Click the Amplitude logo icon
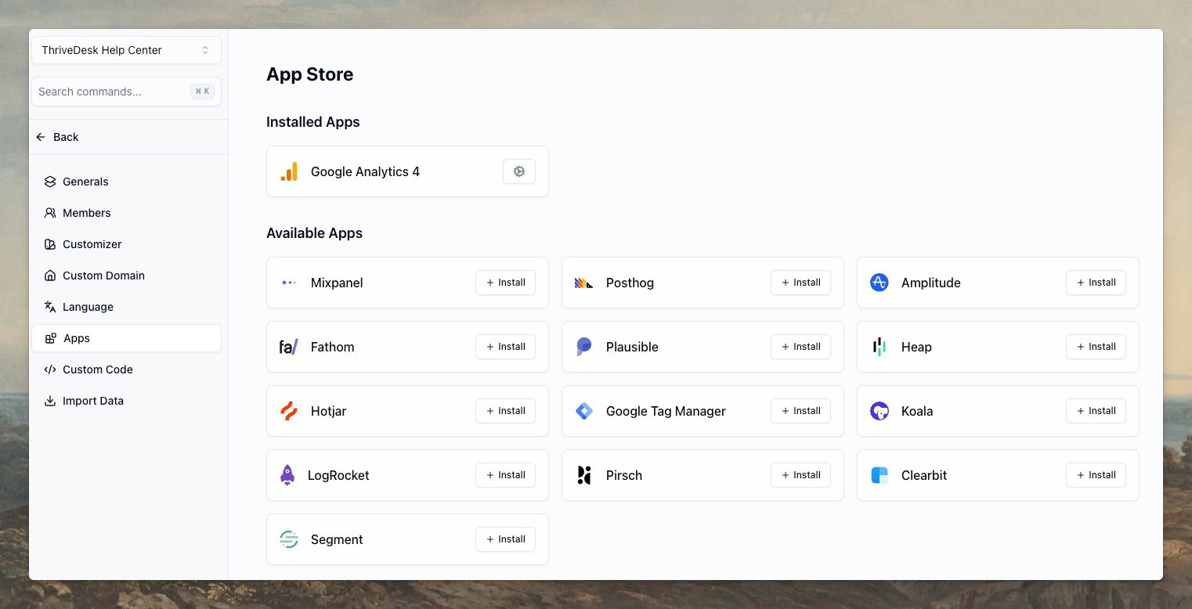1192x609 pixels. pyautogui.click(x=880, y=283)
